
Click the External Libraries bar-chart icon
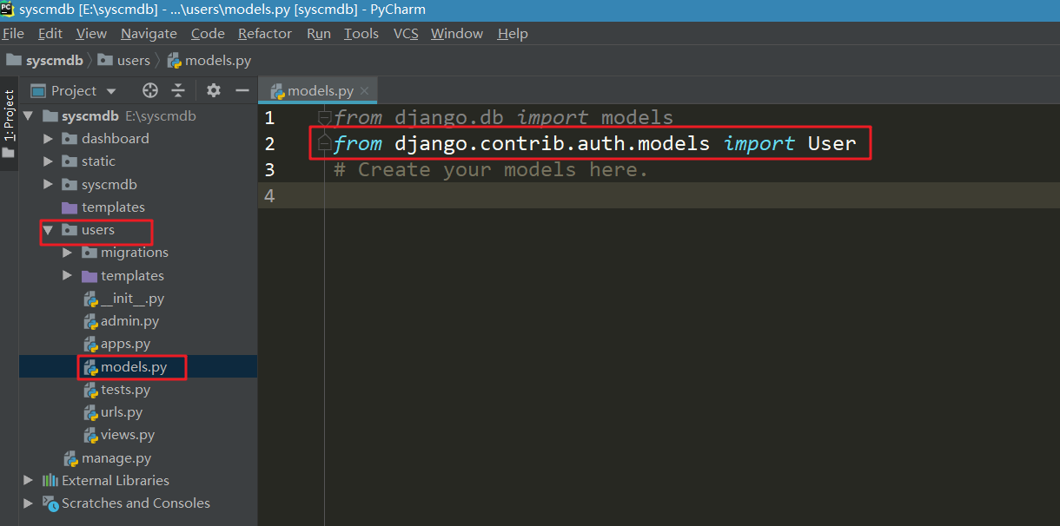(x=50, y=480)
